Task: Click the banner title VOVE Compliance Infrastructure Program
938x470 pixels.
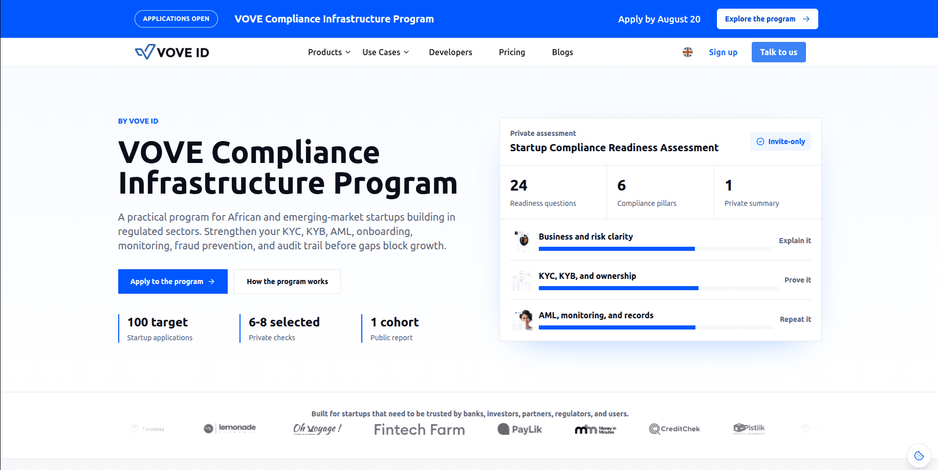Action: pos(334,19)
